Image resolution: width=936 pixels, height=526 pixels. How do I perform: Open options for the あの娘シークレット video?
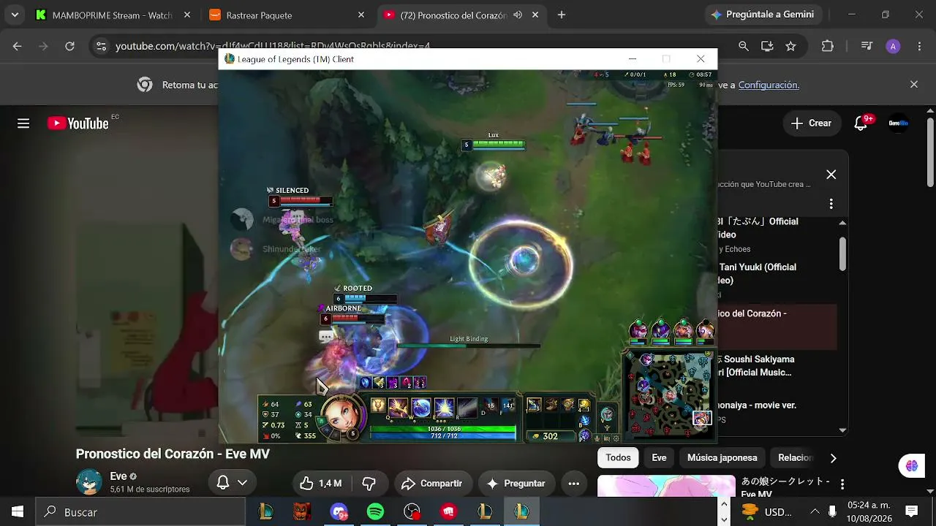pos(842,484)
